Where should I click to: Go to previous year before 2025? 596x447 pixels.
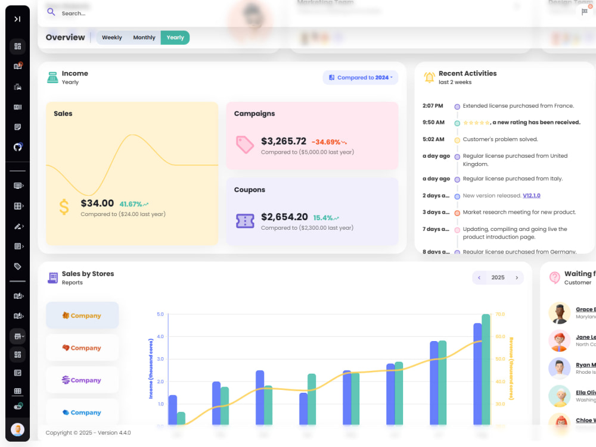point(479,278)
